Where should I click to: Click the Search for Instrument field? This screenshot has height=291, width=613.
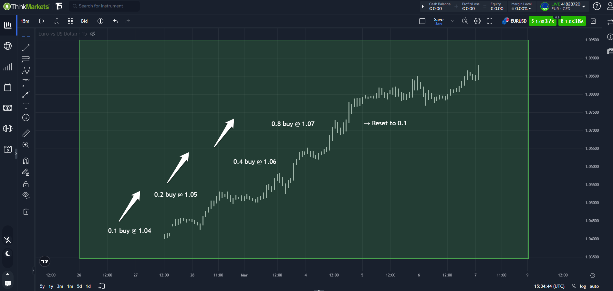pos(104,6)
